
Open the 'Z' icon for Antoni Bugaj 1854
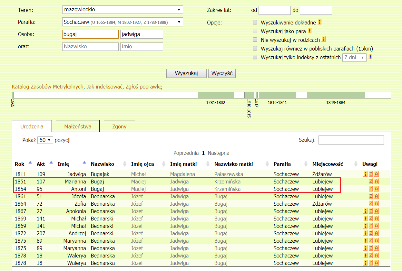pos(371,189)
